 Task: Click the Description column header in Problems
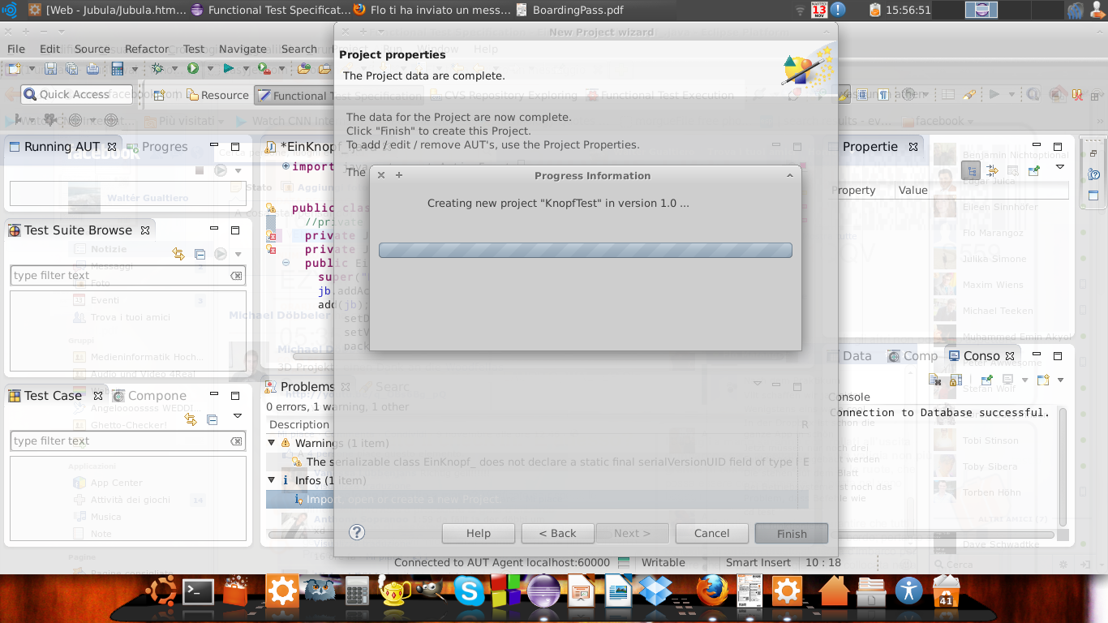point(299,424)
